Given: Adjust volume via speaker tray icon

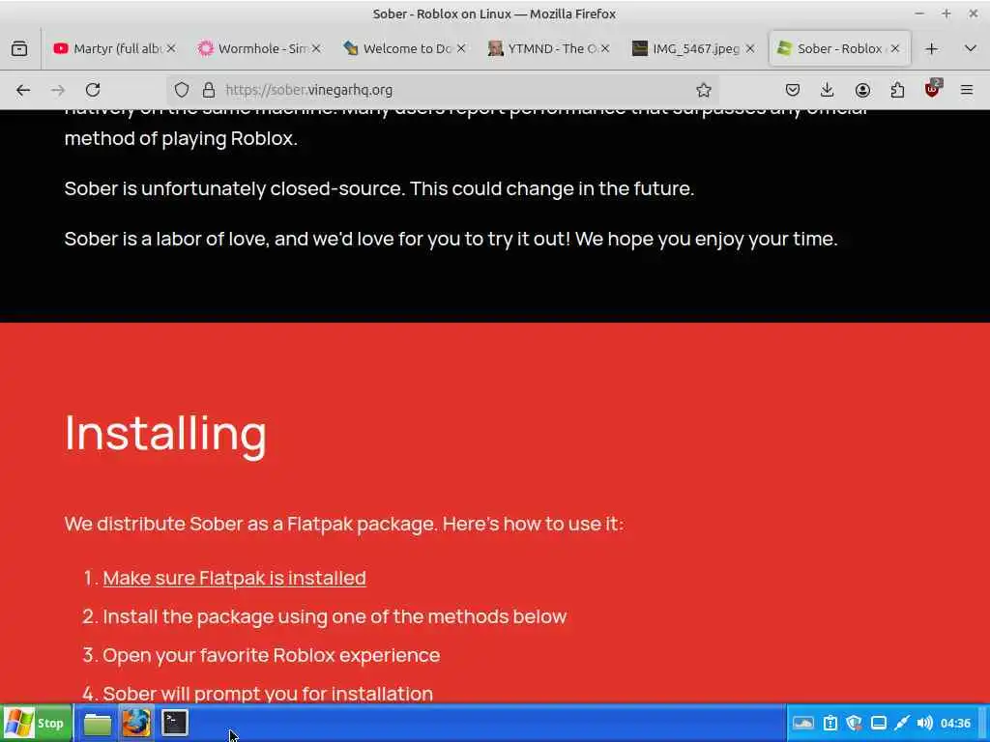Looking at the screenshot, I should click(924, 723).
